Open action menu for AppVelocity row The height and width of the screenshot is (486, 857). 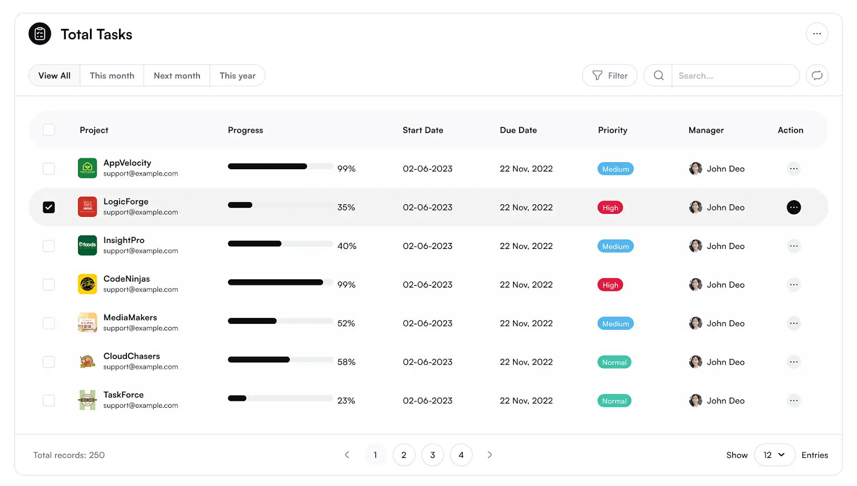[x=793, y=169]
